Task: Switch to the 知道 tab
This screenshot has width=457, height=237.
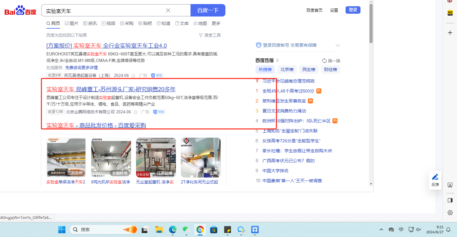Action: pyautogui.click(x=163, y=23)
